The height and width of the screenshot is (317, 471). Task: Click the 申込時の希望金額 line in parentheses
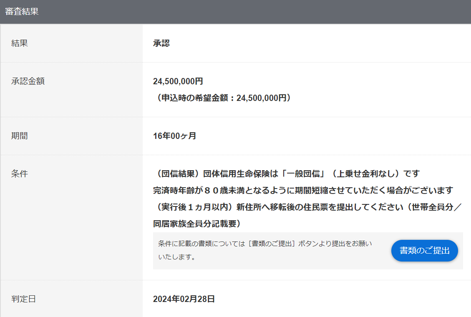tap(224, 98)
